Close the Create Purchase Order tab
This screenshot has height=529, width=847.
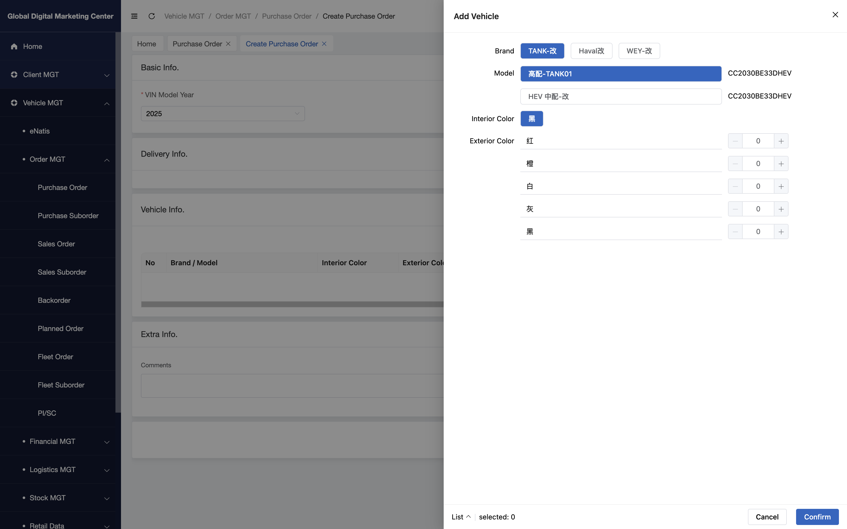(x=324, y=44)
